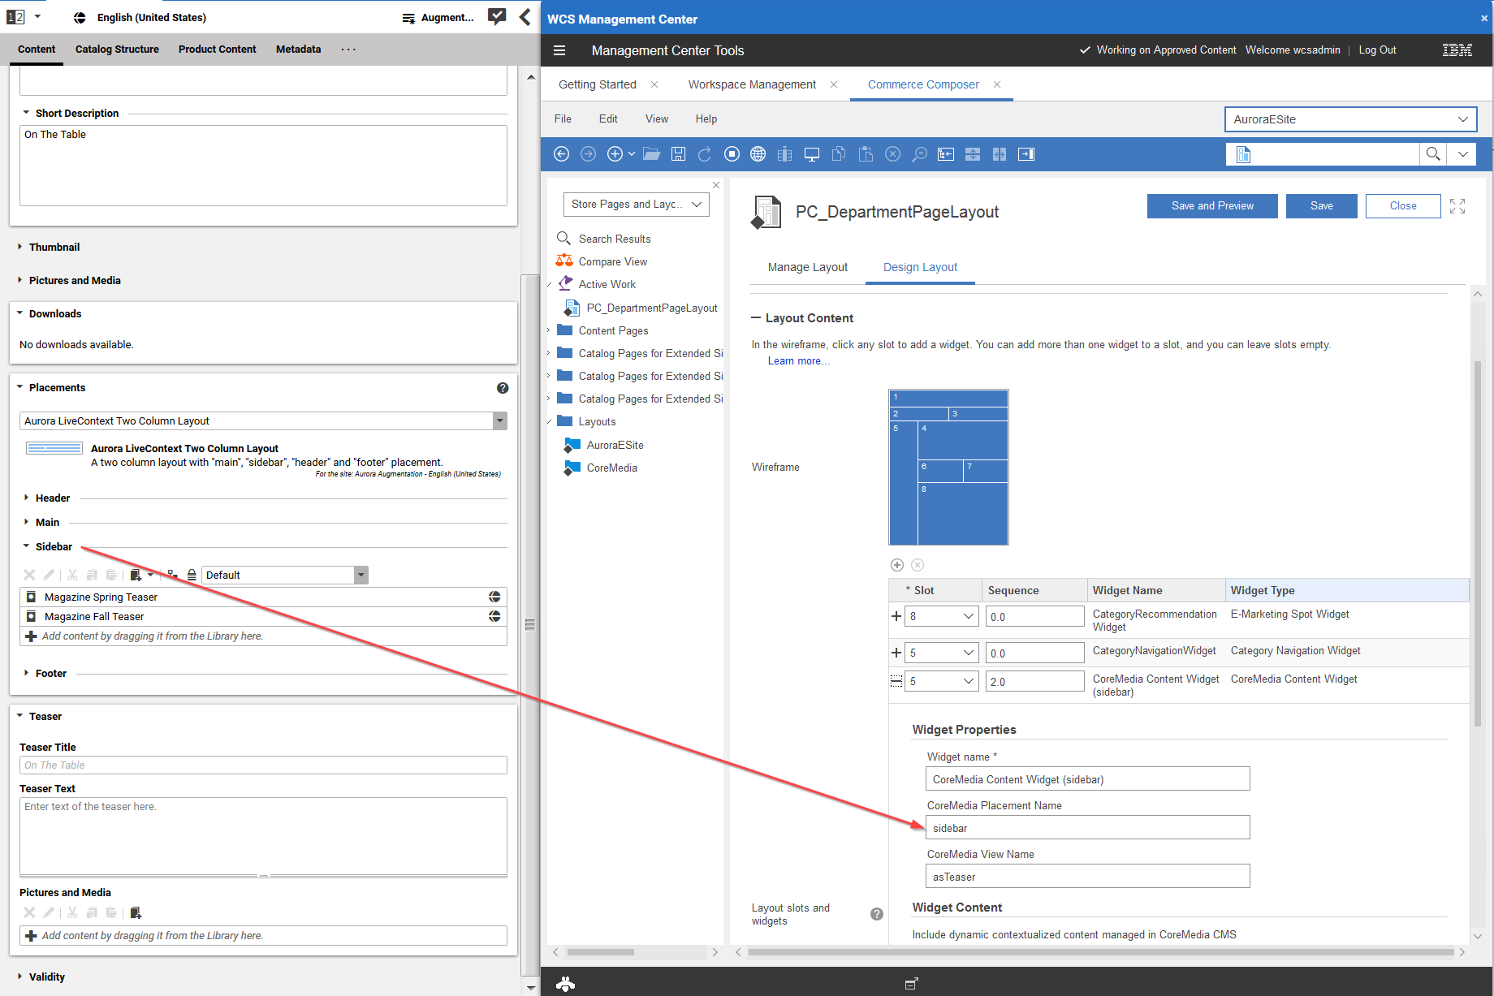Open the globe store preview toolbar icon
1494x996 pixels.
click(x=758, y=154)
